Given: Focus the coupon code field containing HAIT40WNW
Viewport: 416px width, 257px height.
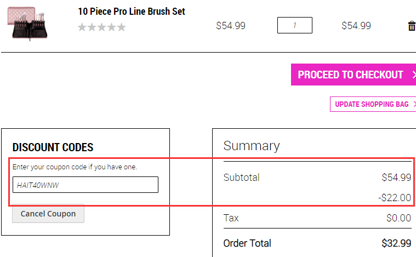Looking at the screenshot, I should coord(86,185).
